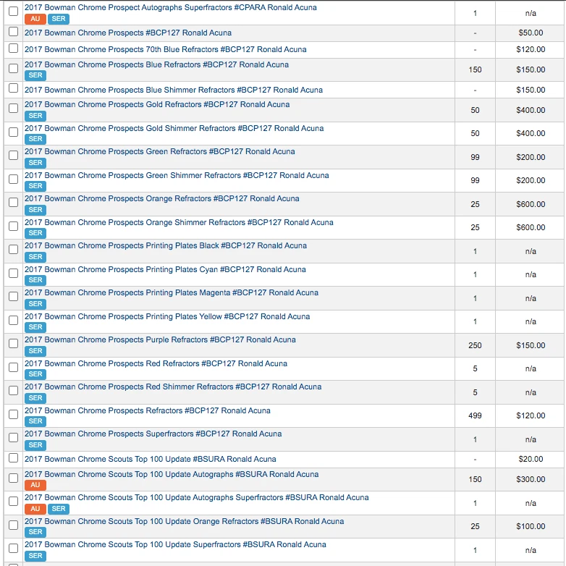
Task: Click SER badge under Printing Plates Black
Action: tap(35, 257)
